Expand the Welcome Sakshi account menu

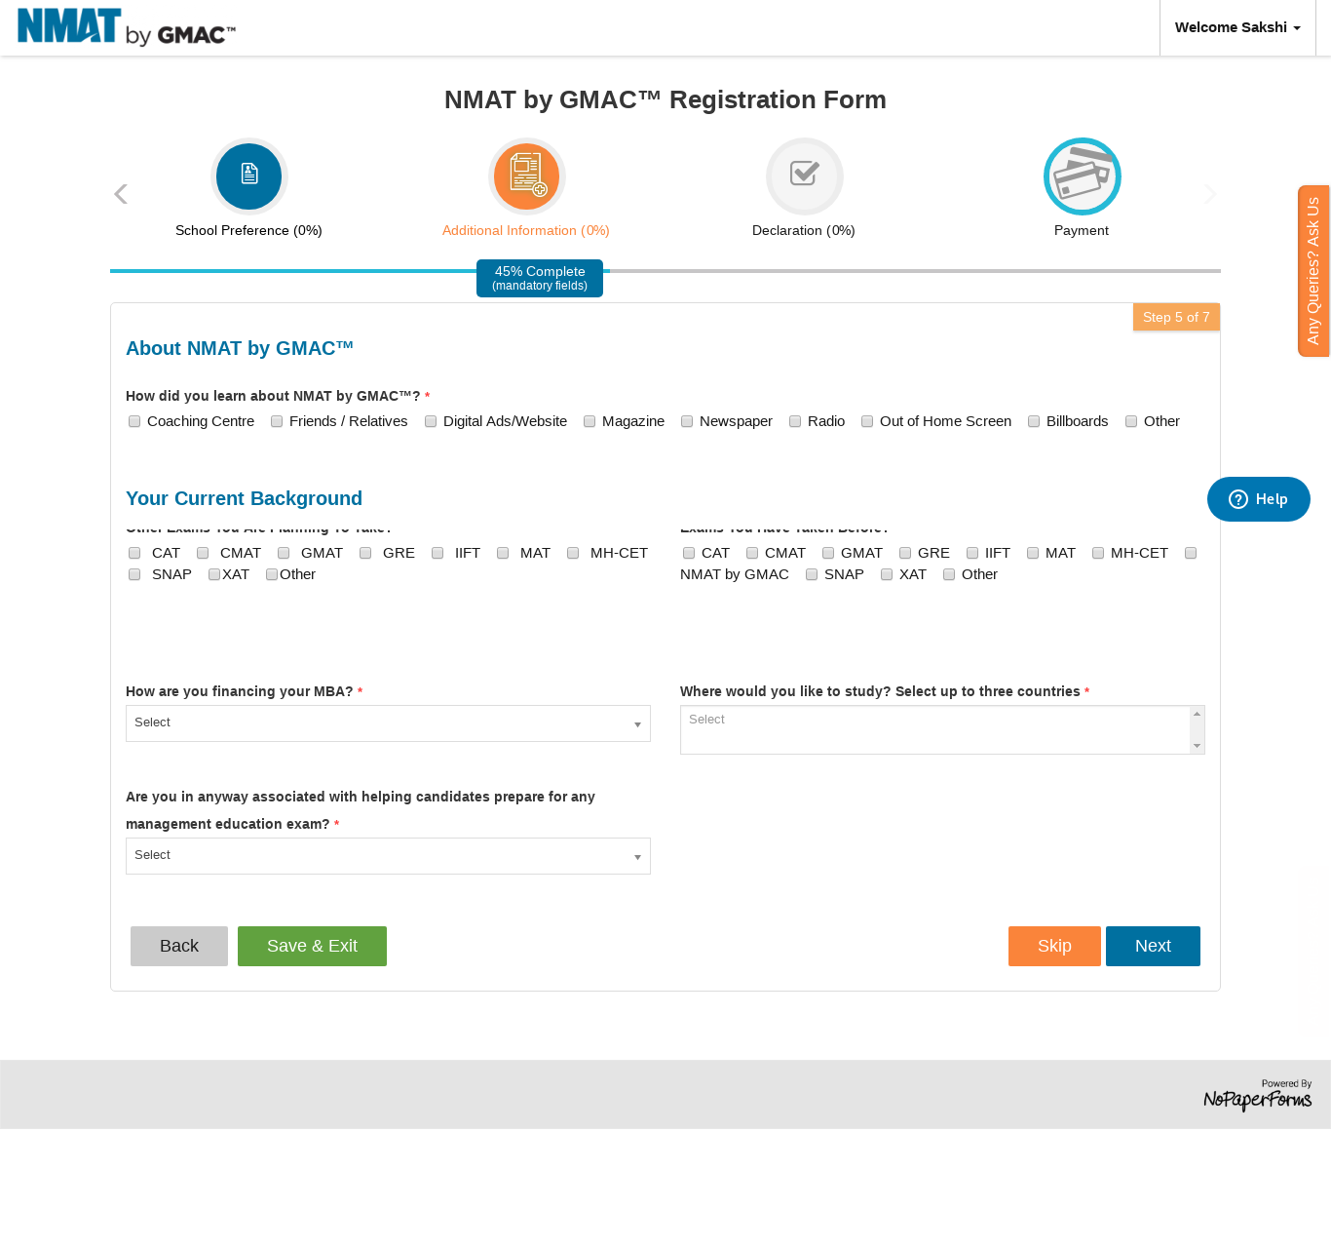pyautogui.click(x=1236, y=27)
